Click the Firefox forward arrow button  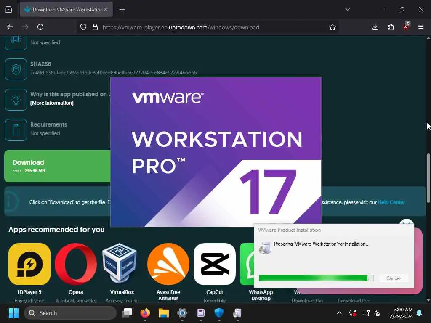pos(25,27)
